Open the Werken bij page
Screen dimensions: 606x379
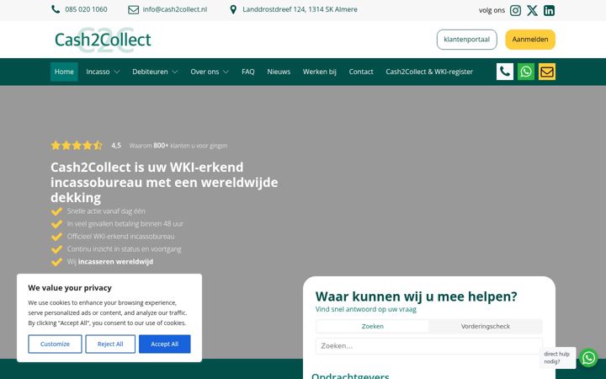click(320, 72)
